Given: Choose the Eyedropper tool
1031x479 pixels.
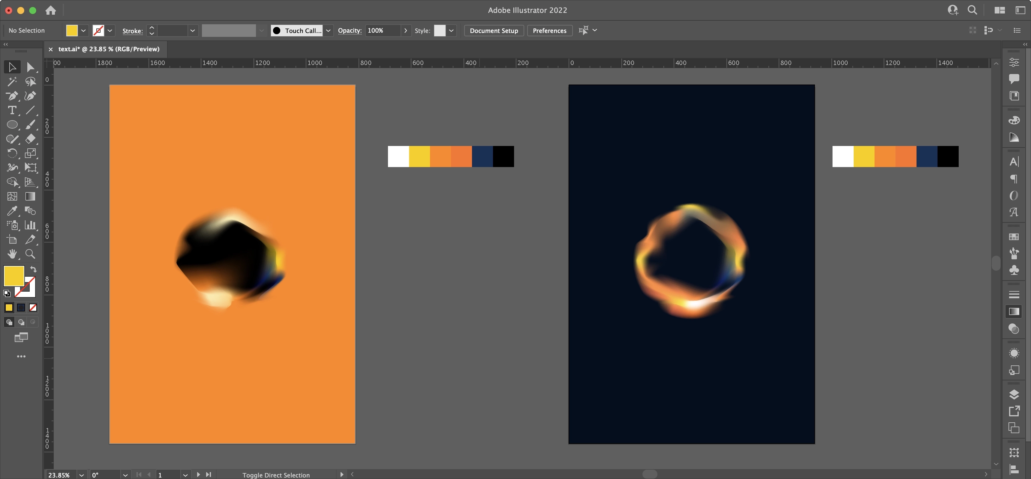Looking at the screenshot, I should click(x=12, y=211).
